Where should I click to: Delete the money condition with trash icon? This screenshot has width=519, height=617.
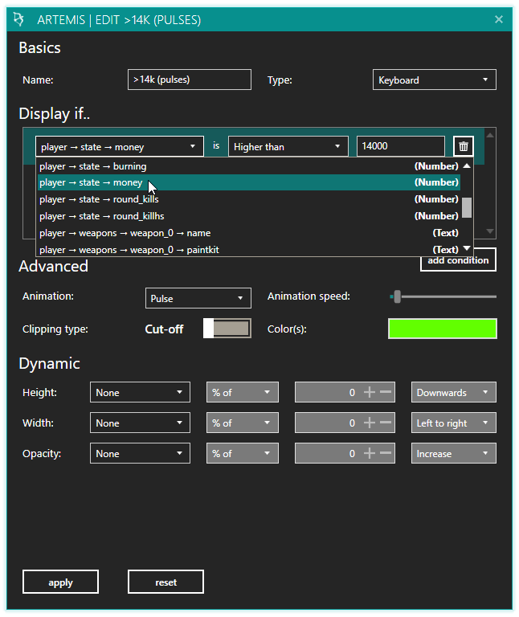[463, 146]
